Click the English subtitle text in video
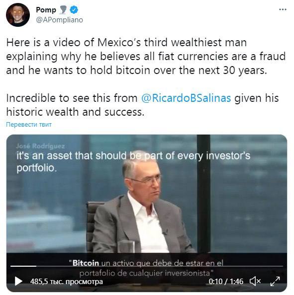294x295 pixels. pyautogui.click(x=133, y=161)
